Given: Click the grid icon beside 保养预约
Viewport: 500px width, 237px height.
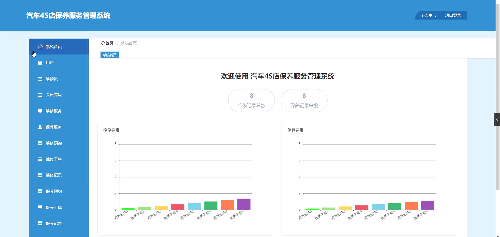Looking at the screenshot, I should (x=40, y=191).
